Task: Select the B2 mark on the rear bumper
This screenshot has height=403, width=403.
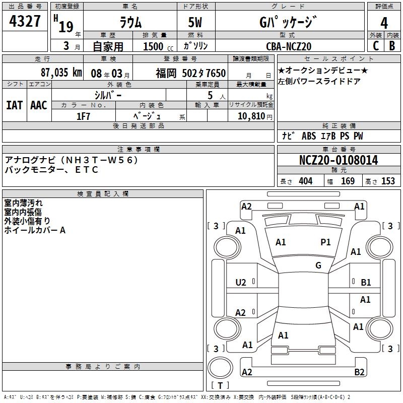Action: (359, 372)
